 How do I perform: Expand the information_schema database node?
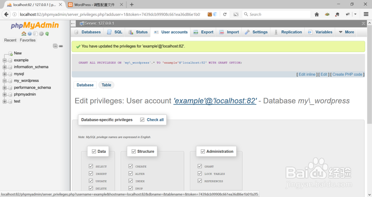[4, 67]
